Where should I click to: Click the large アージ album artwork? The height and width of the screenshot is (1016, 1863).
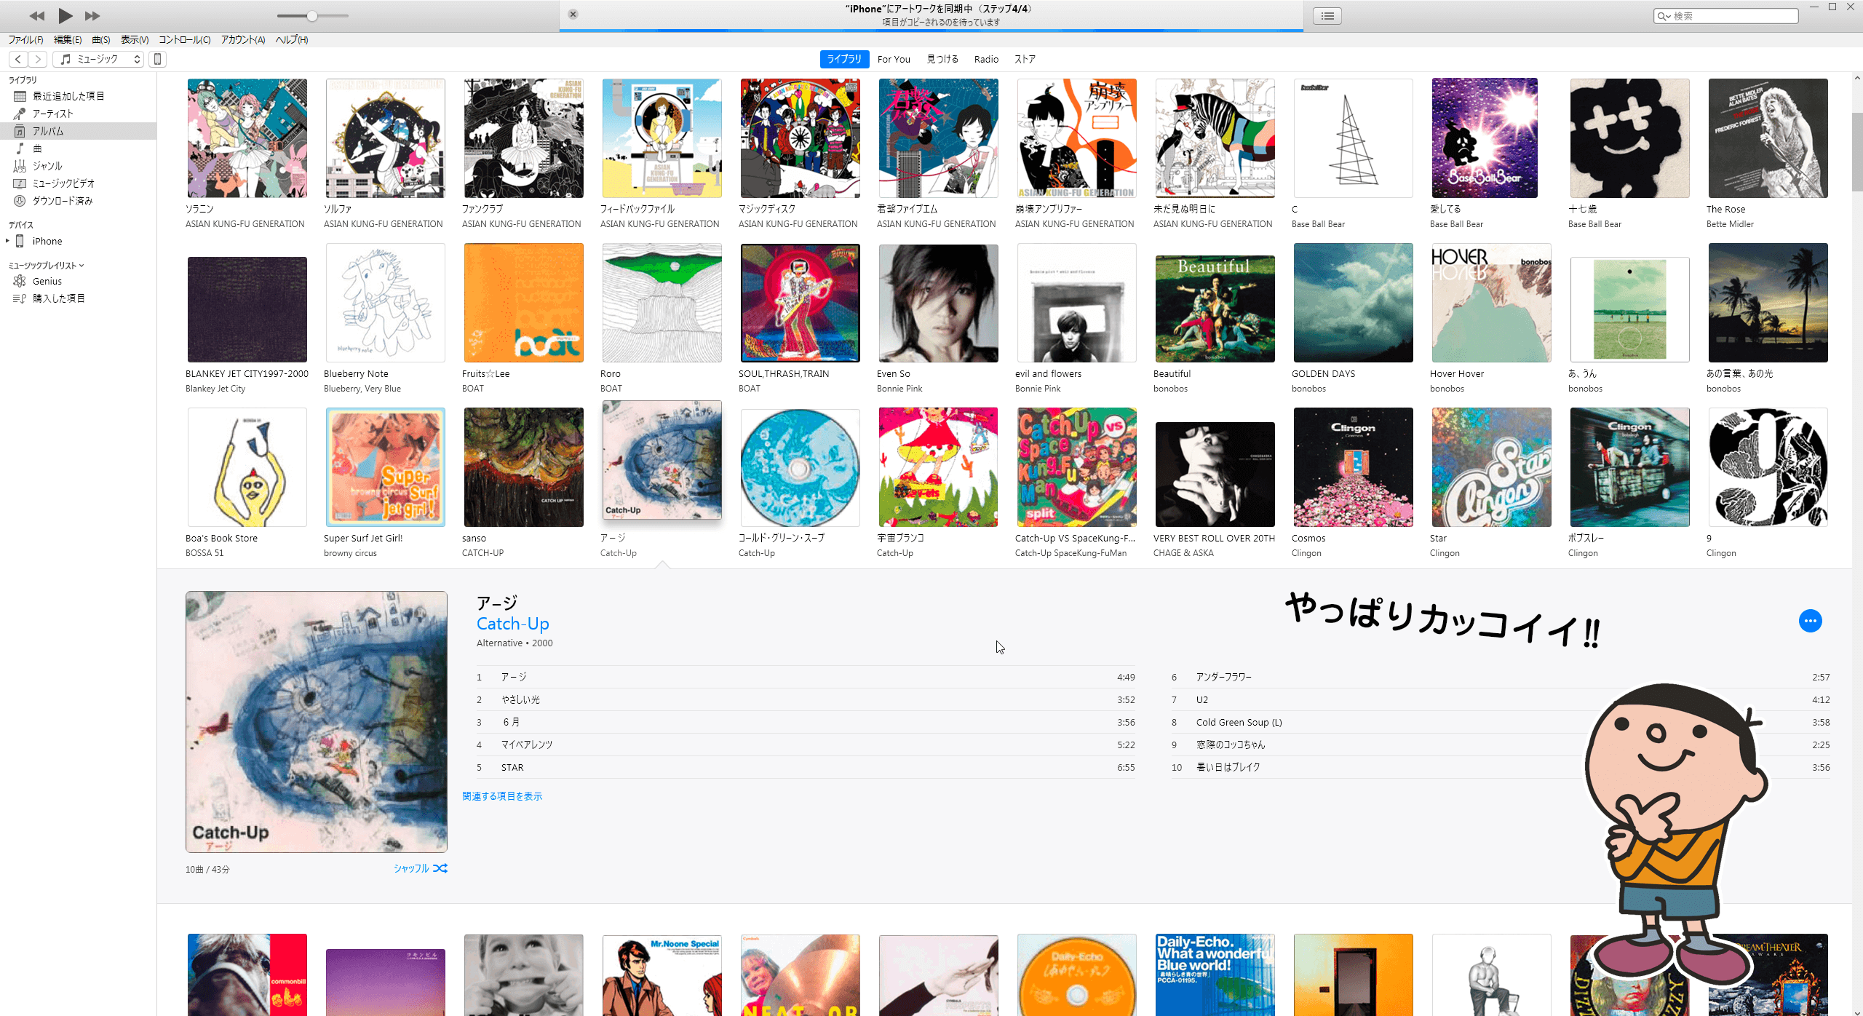(x=317, y=722)
